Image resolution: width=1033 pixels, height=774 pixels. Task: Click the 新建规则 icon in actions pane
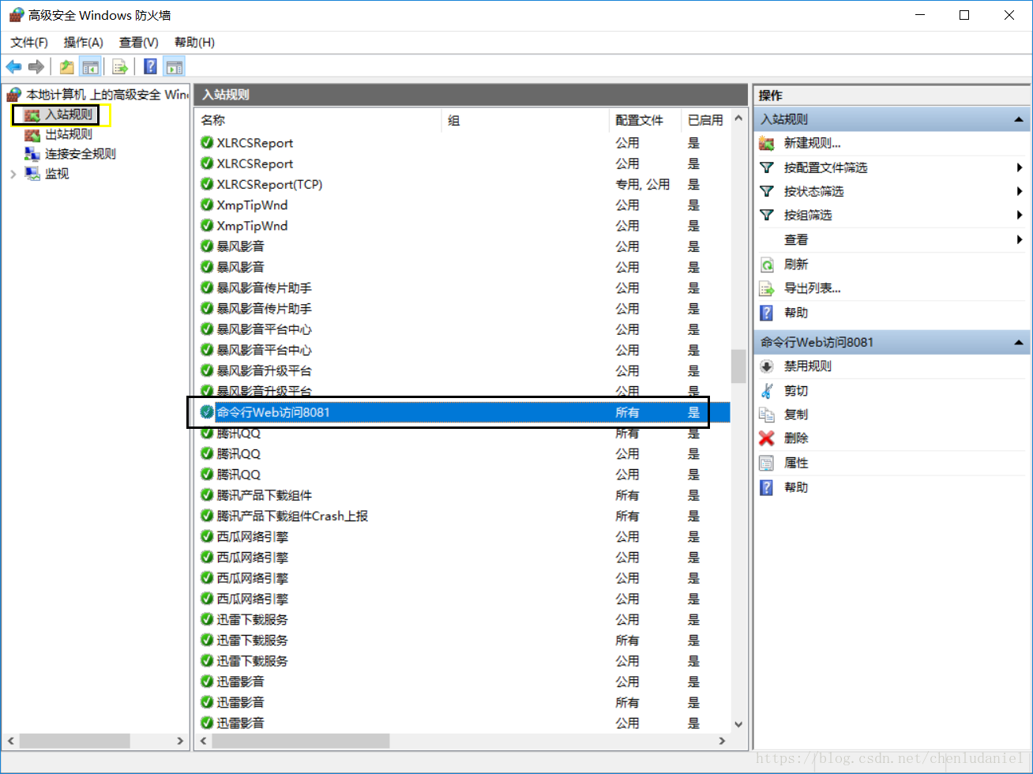(766, 143)
